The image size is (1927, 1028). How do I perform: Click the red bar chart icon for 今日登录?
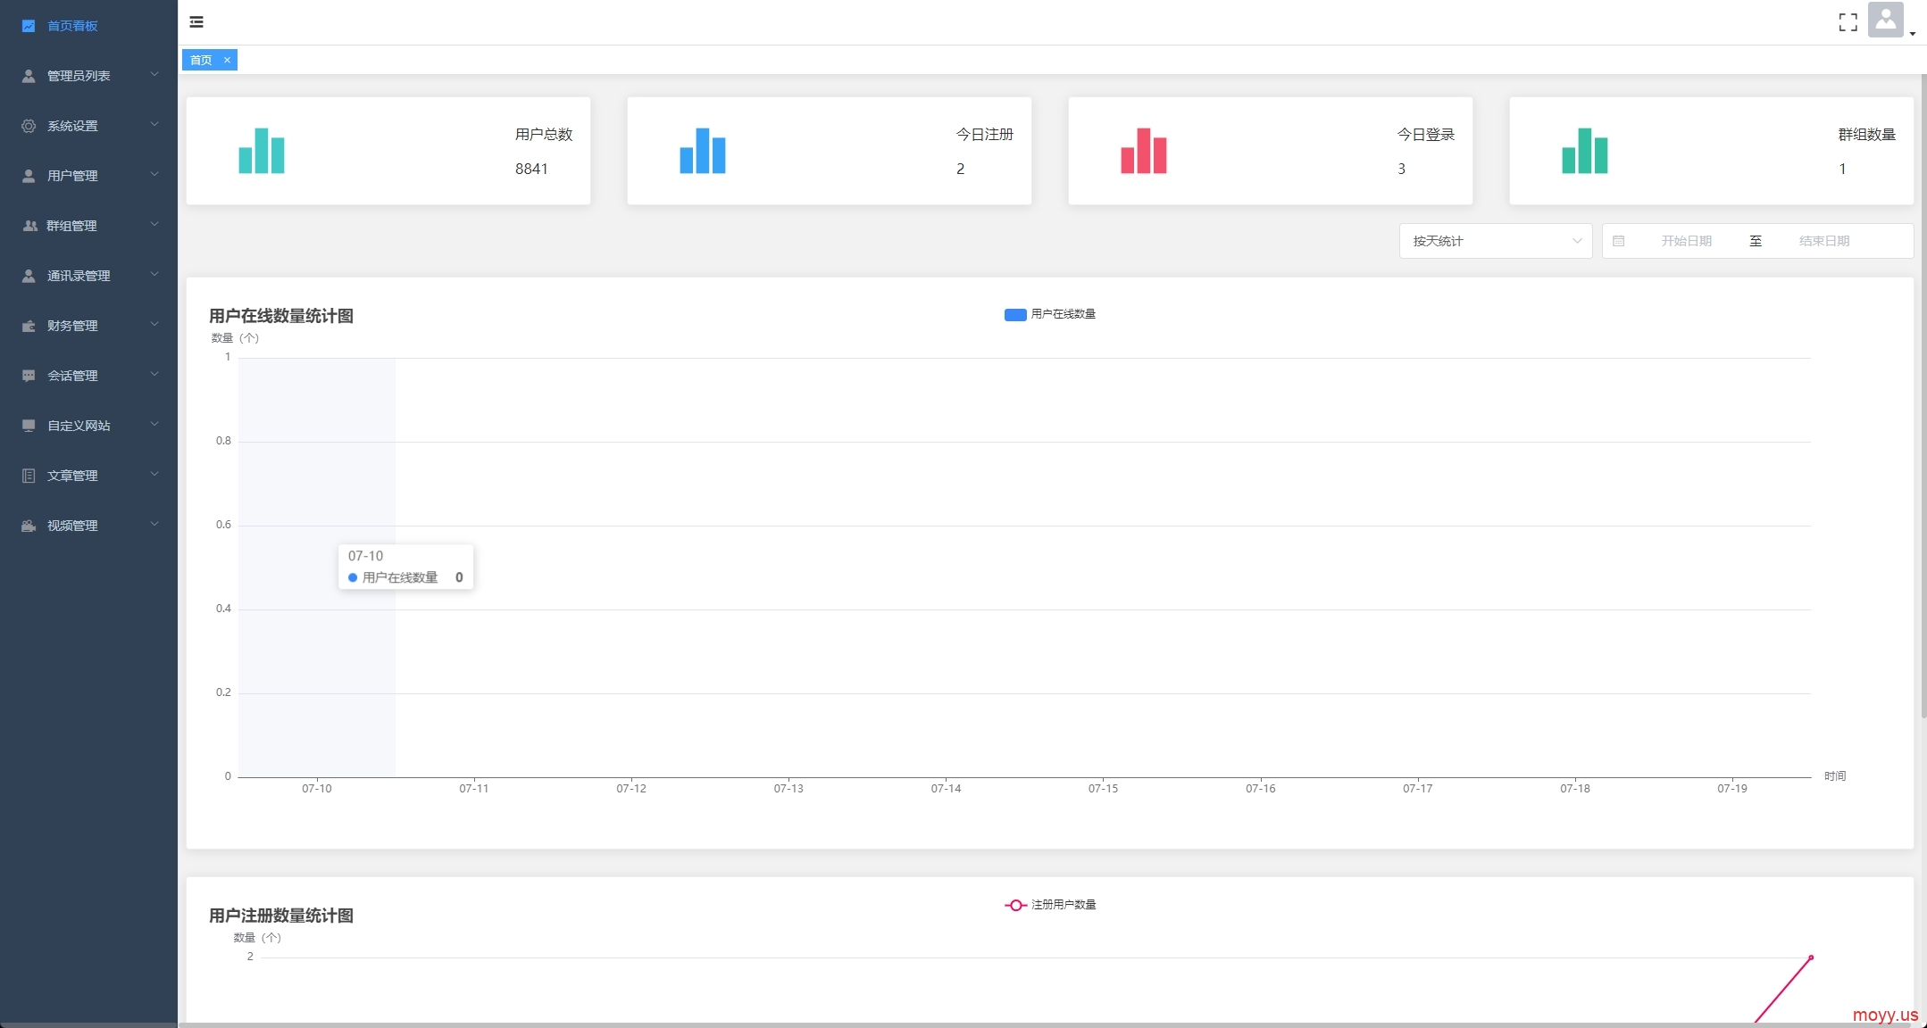click(x=1144, y=151)
